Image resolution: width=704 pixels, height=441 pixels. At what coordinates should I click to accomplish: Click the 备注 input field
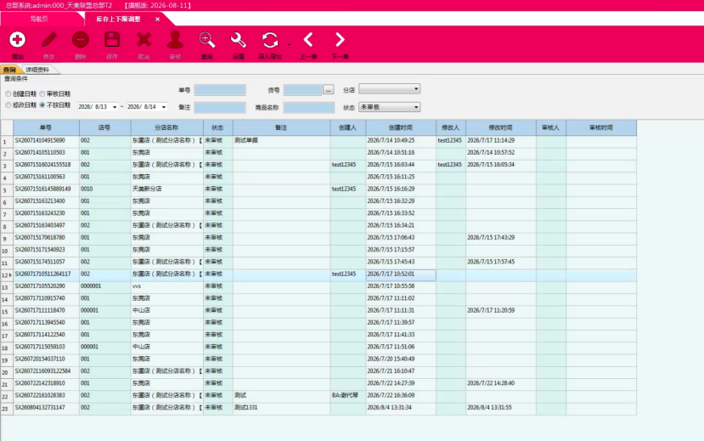click(x=220, y=107)
